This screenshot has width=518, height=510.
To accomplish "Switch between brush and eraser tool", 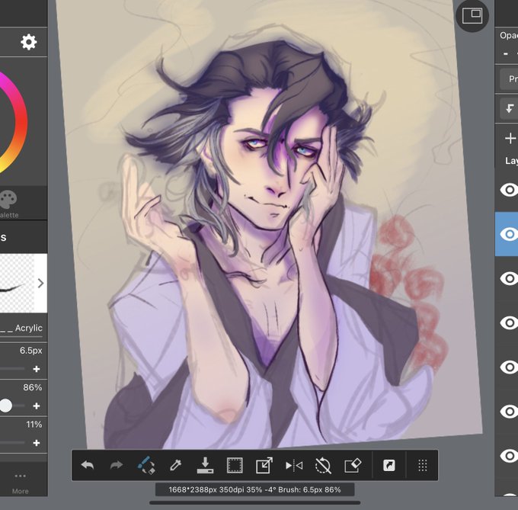I will click(146, 465).
